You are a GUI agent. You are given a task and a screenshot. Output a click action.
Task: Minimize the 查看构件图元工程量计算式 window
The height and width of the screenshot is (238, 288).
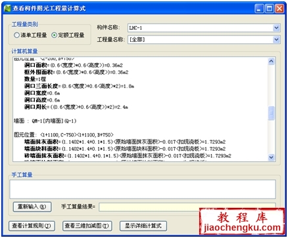coord(259,9)
